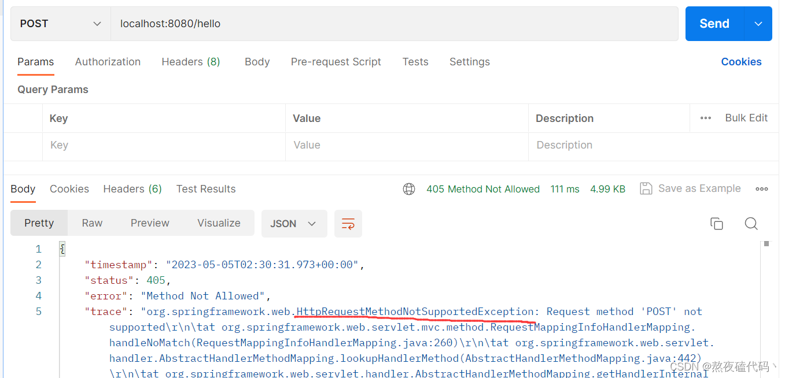Viewport: 785px width, 378px height.
Task: Save the response as Example
Action: (690, 188)
